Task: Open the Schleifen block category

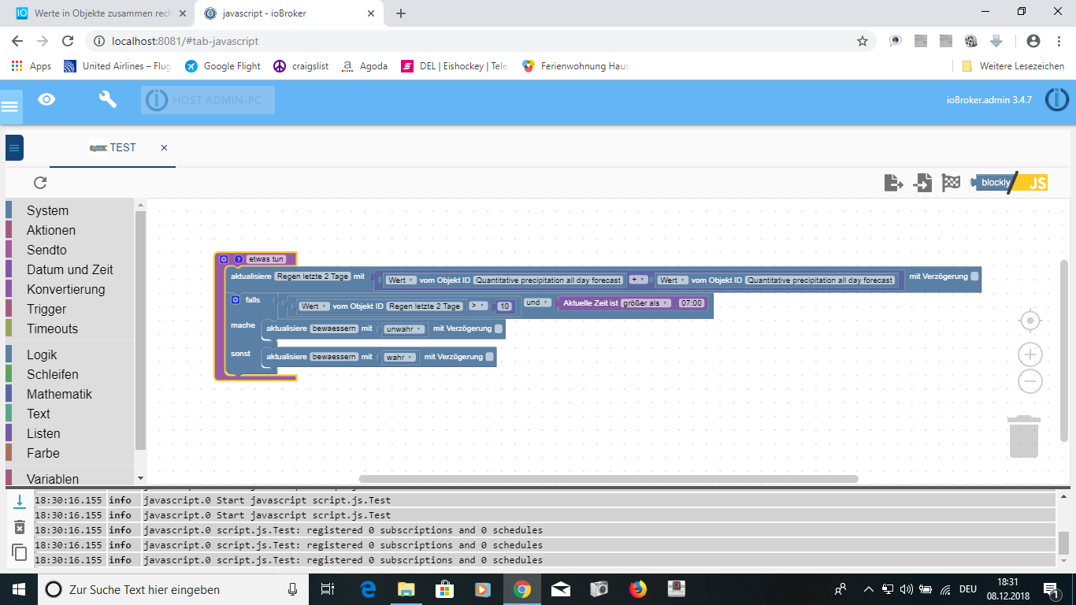Action: click(x=53, y=374)
